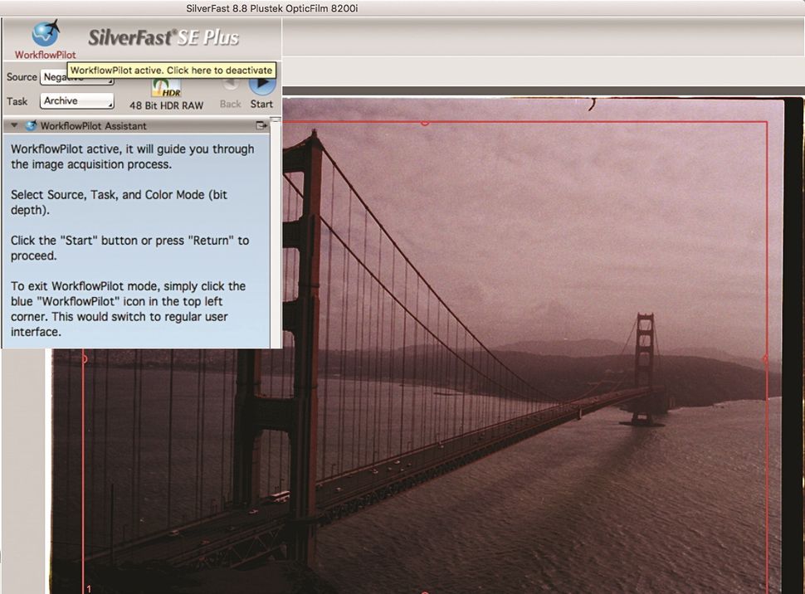Collapse the WorkflowPilot Assistant disclosure triangle
This screenshot has height=594, width=805.
click(13, 125)
